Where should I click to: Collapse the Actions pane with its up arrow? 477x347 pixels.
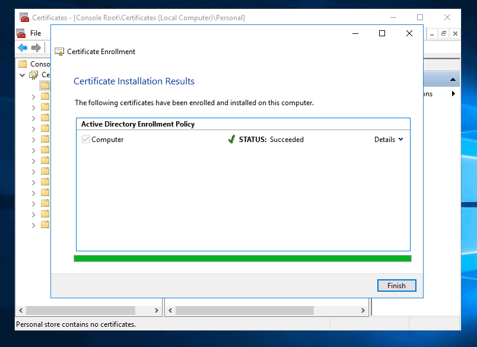tap(452, 78)
